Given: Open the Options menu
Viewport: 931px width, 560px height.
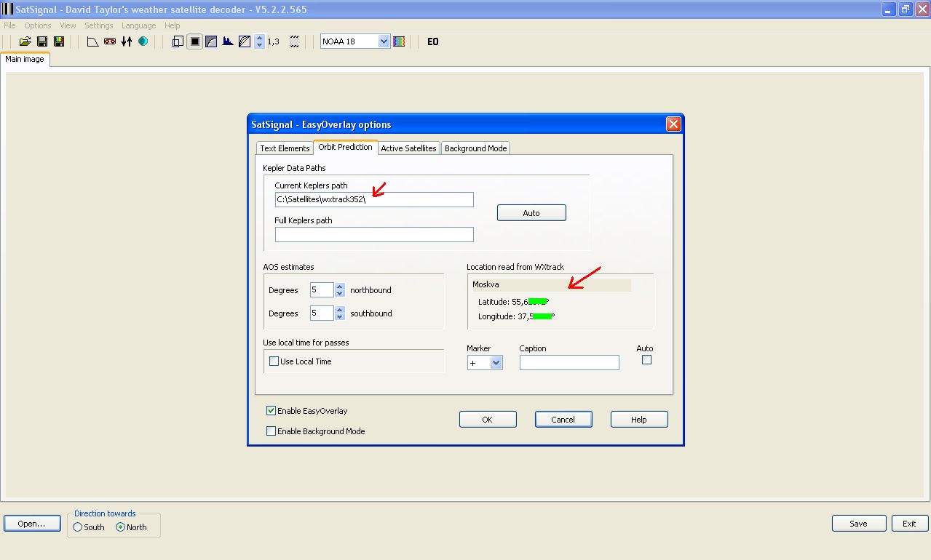Looking at the screenshot, I should (38, 25).
